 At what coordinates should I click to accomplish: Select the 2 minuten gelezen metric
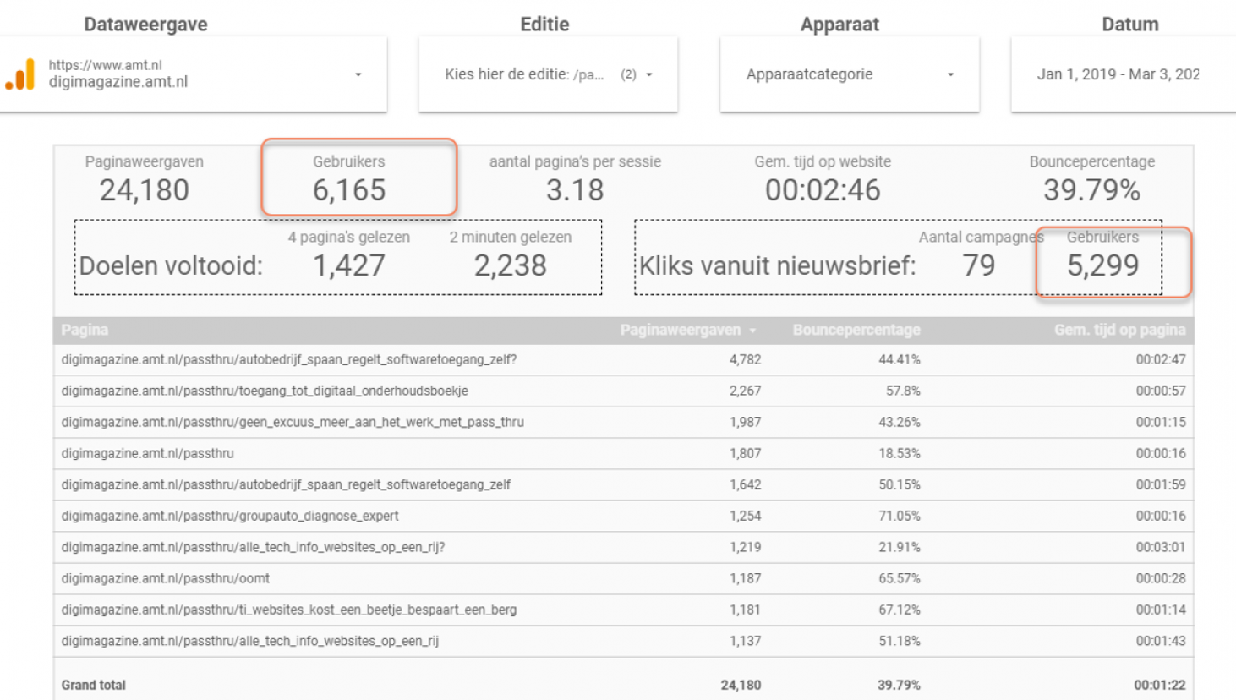tap(510, 255)
